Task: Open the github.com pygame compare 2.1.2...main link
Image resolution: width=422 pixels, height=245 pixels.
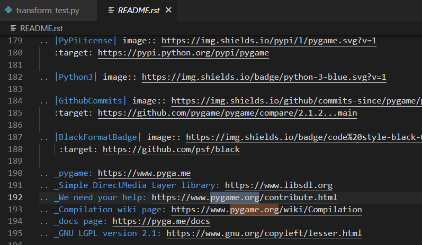Action: (228, 113)
